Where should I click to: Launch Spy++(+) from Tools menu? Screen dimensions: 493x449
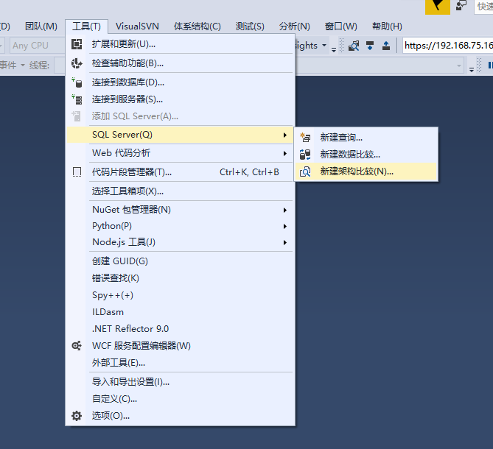pos(180,295)
